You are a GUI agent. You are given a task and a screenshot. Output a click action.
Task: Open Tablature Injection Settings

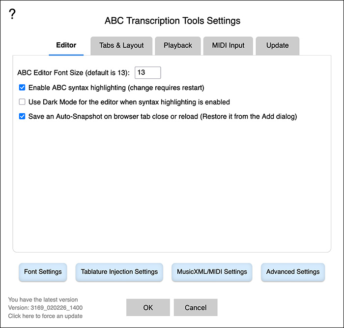click(x=119, y=272)
